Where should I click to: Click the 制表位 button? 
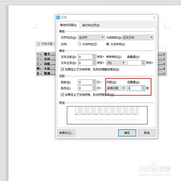click(66, 133)
